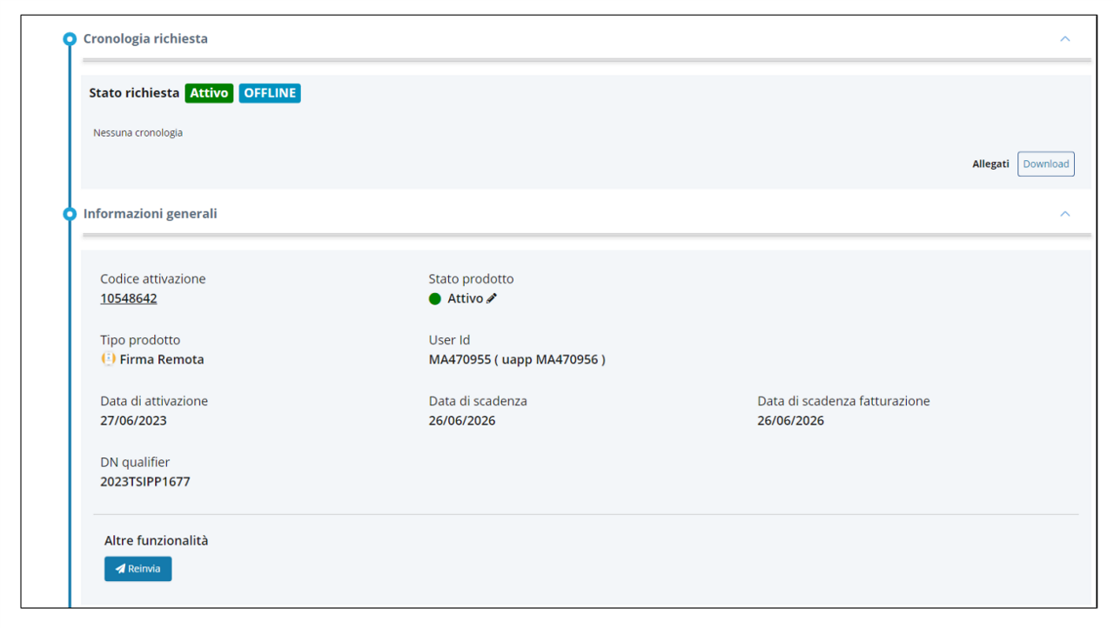The width and height of the screenshot is (1114, 628).
Task: Collapse the Informazioni generali section chevron
Action: 1064,214
